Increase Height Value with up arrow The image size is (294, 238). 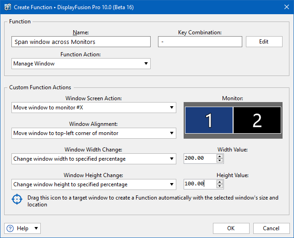pyautogui.click(x=219, y=182)
